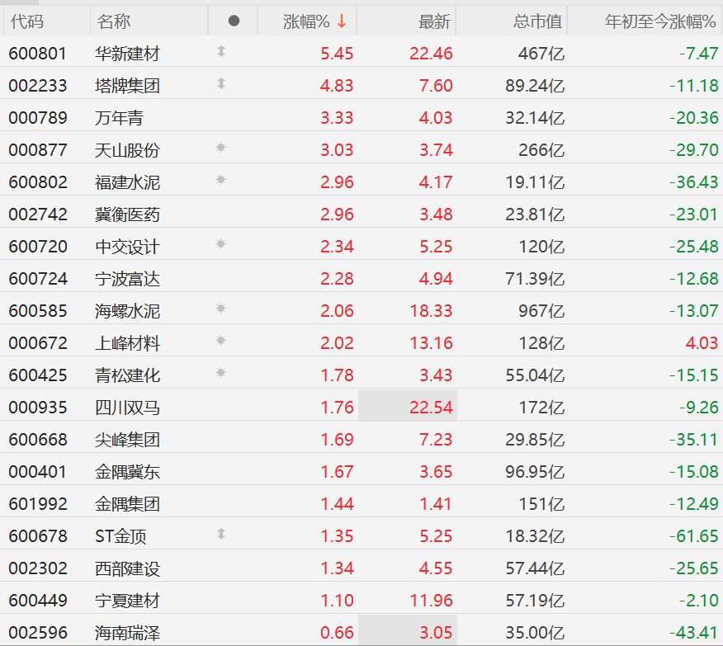Click highlighted latest price 3.05
Screen dimensions: 723x646
tap(436, 633)
